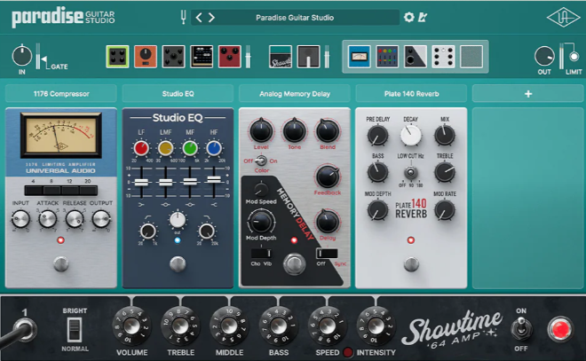Toggle the Cho/Vib switch
586x361 pixels.
pyautogui.click(x=261, y=254)
